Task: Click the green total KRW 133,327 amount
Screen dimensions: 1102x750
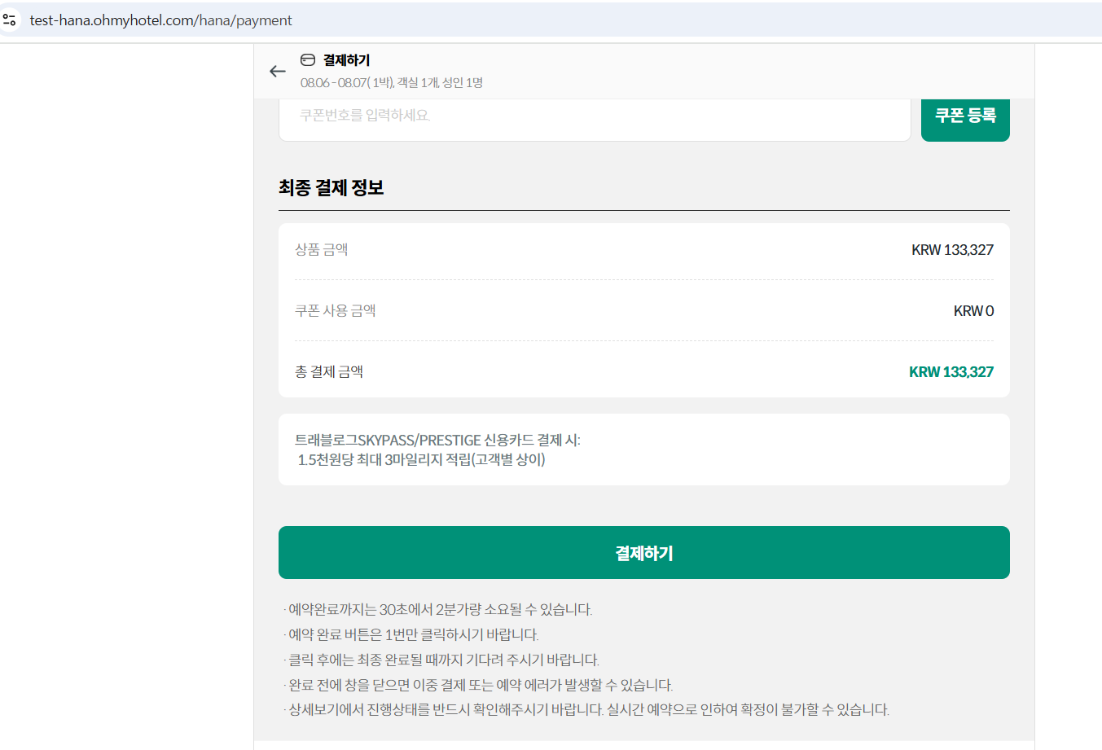Action: click(x=951, y=372)
